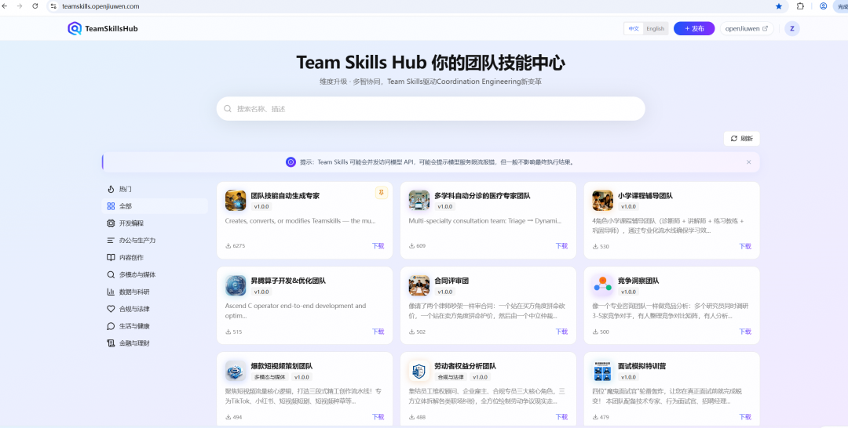Download 团队技能自动生成专家 skill

(378, 245)
